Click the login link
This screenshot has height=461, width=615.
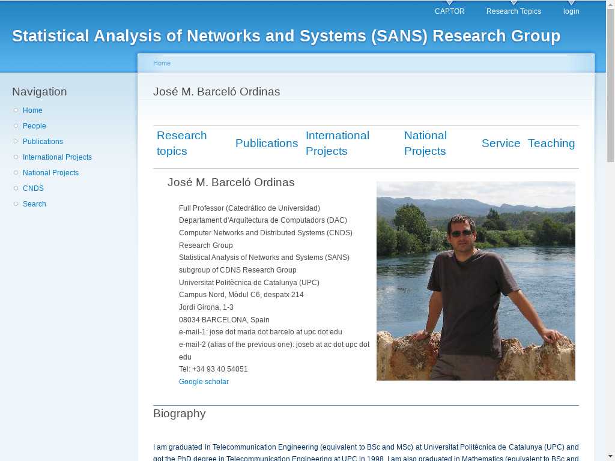(x=571, y=11)
